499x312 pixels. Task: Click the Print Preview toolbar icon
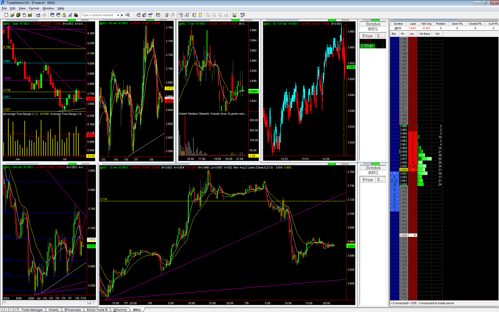coord(44,15)
